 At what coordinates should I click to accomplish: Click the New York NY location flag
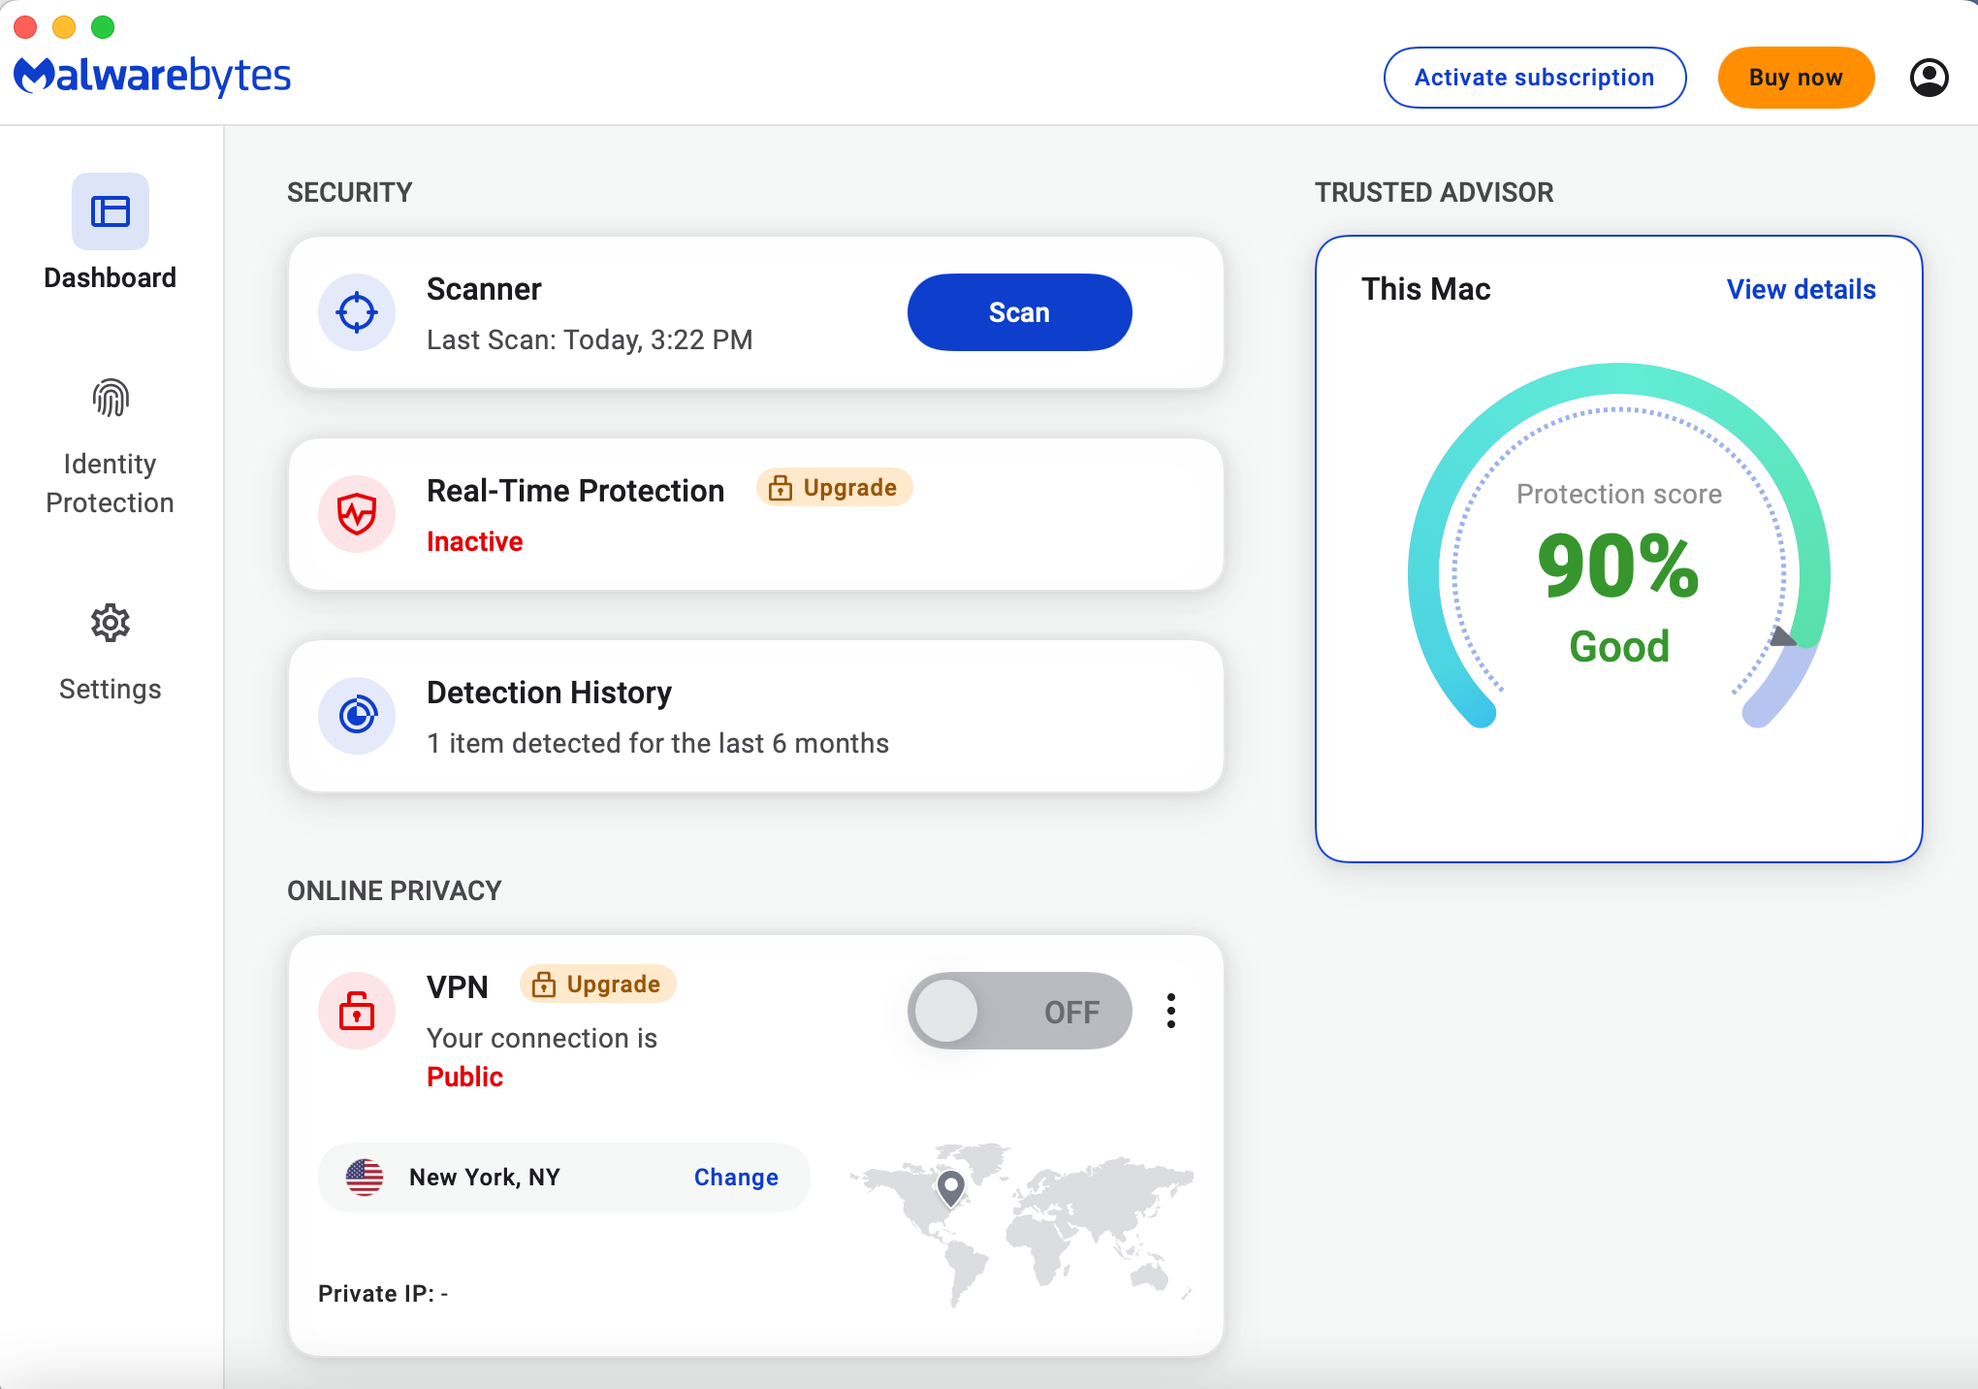tap(364, 1176)
